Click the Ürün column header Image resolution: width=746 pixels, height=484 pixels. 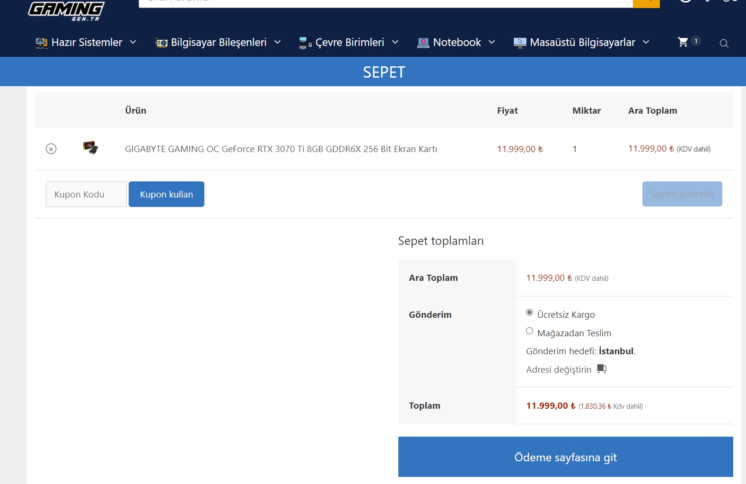[136, 110]
